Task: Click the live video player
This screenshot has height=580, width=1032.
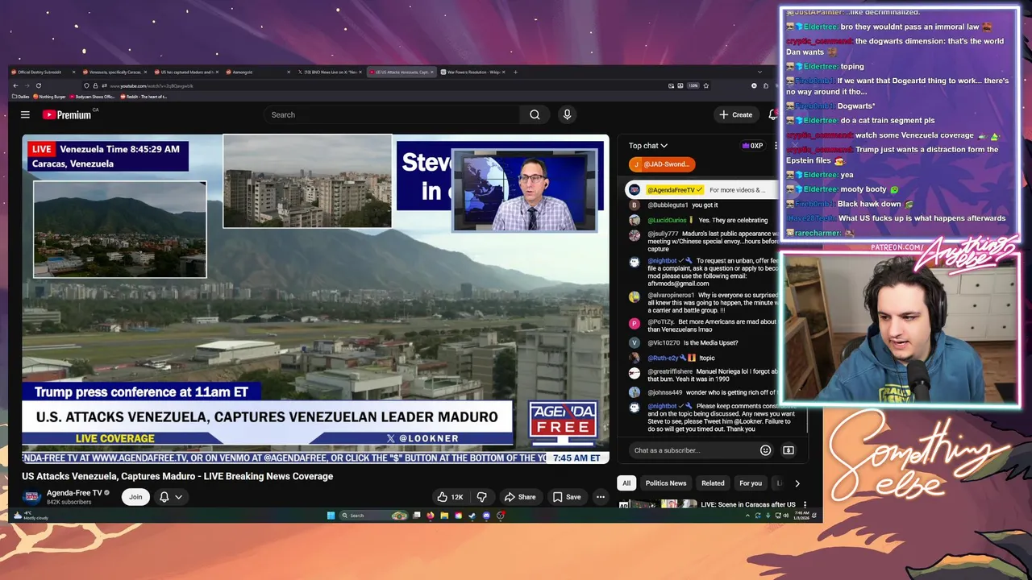Action: click(x=315, y=299)
